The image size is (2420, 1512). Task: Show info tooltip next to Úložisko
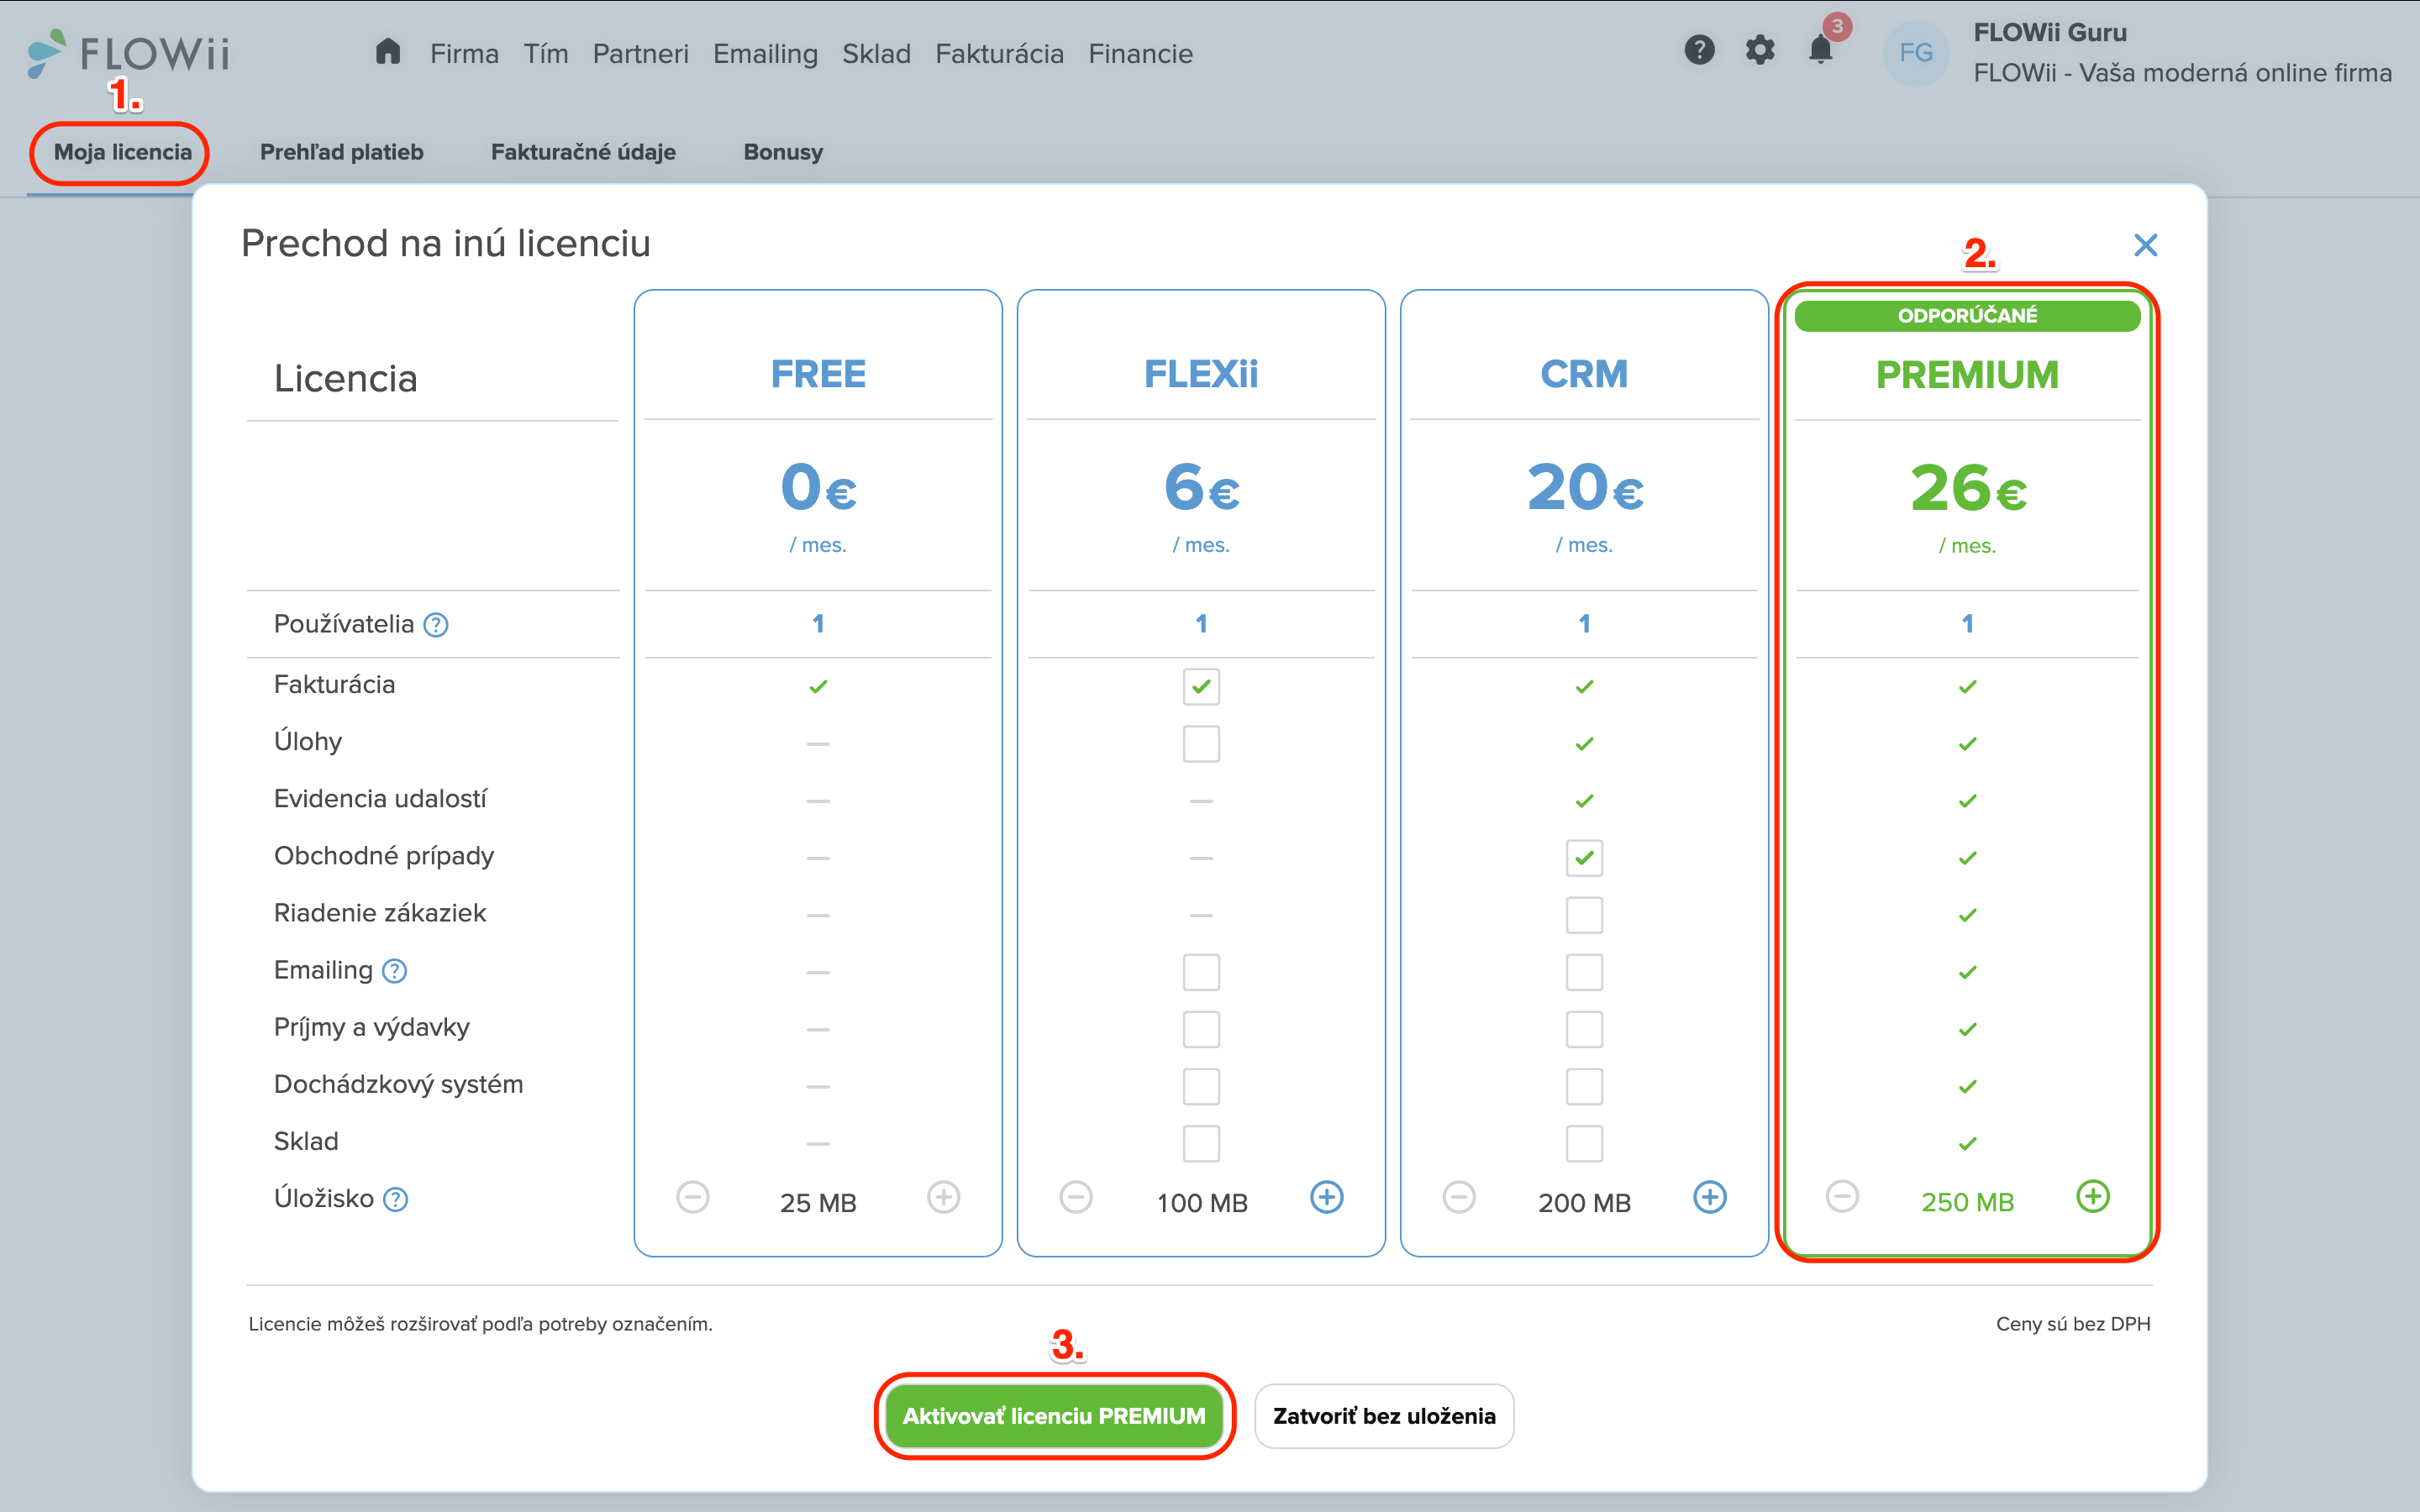tap(396, 1199)
